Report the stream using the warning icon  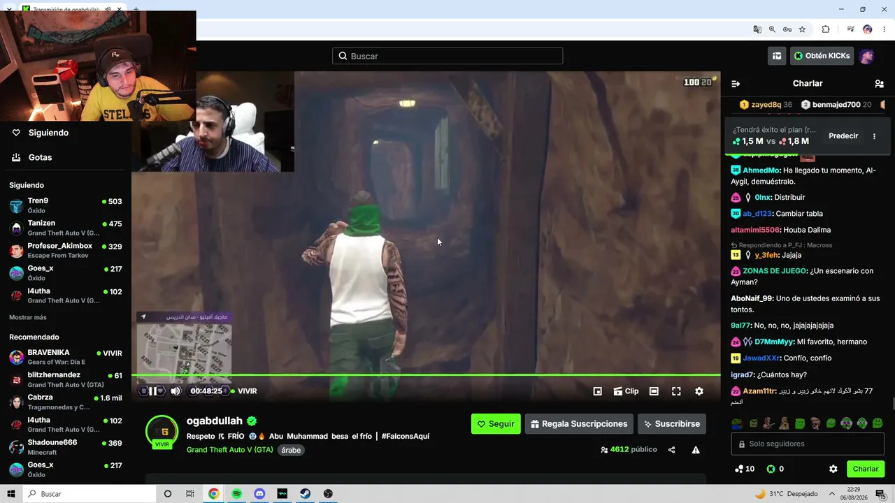coord(696,450)
